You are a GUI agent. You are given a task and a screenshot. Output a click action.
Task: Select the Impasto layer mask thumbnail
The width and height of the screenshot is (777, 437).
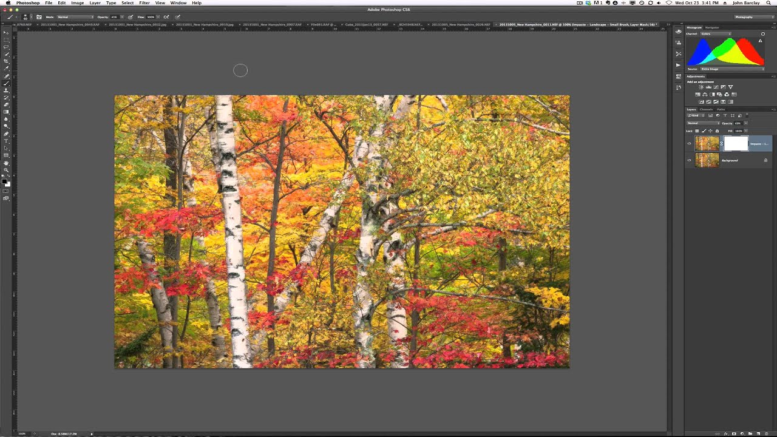coord(736,144)
